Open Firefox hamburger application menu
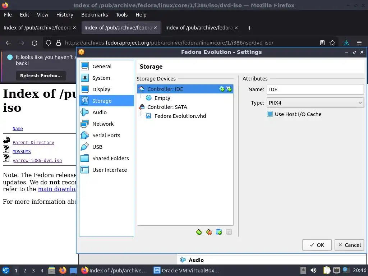The width and height of the screenshot is (368, 276). [x=359, y=43]
